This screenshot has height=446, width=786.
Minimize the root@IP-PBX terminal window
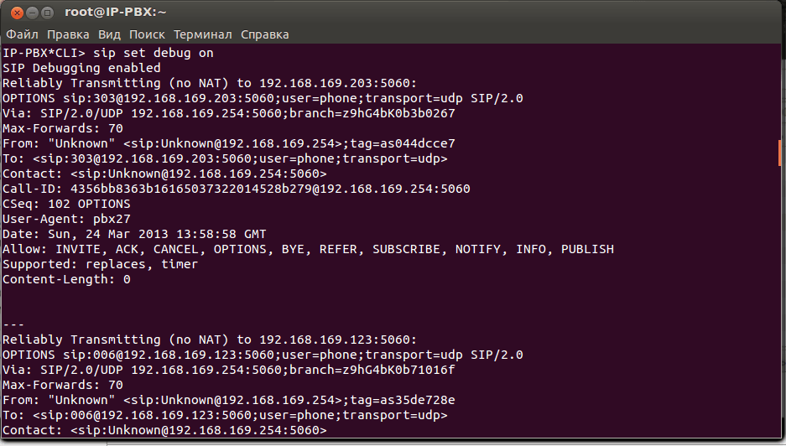[x=30, y=13]
